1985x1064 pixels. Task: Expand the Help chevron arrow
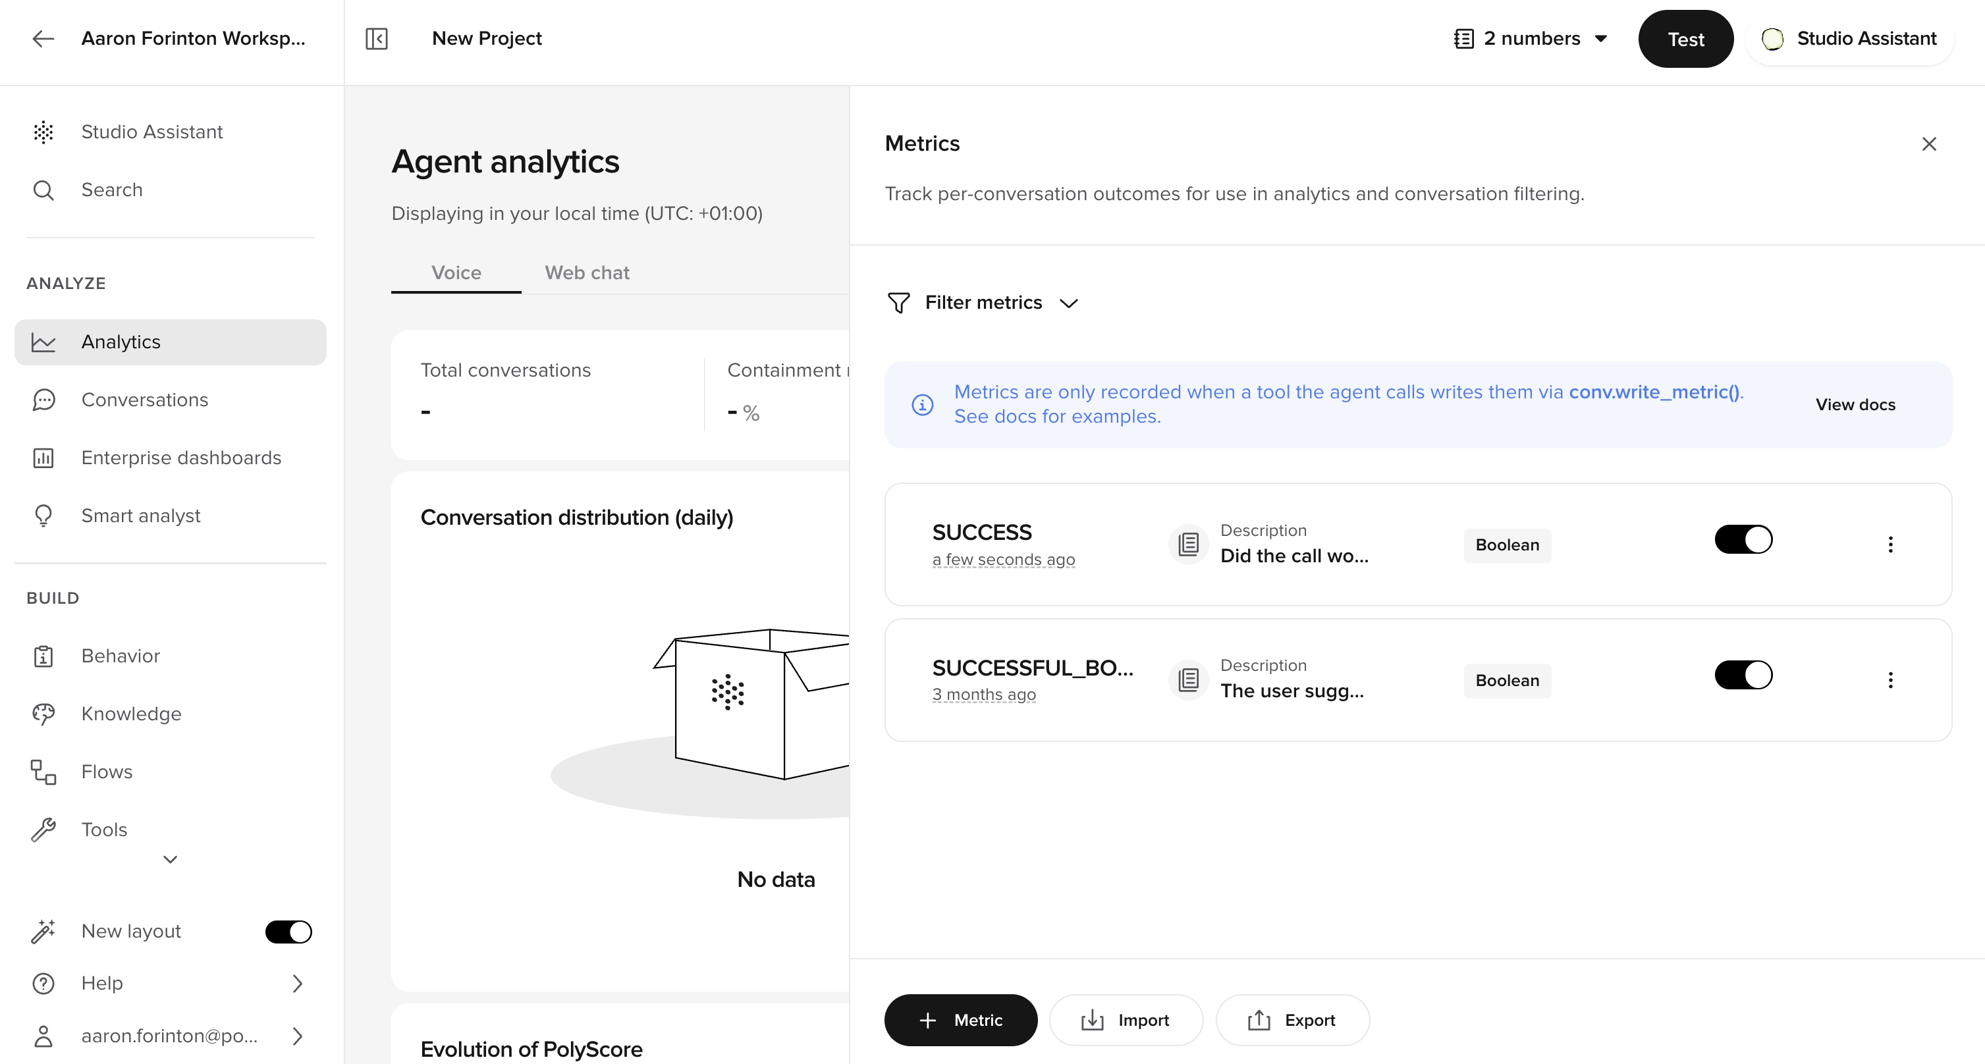pyautogui.click(x=298, y=983)
